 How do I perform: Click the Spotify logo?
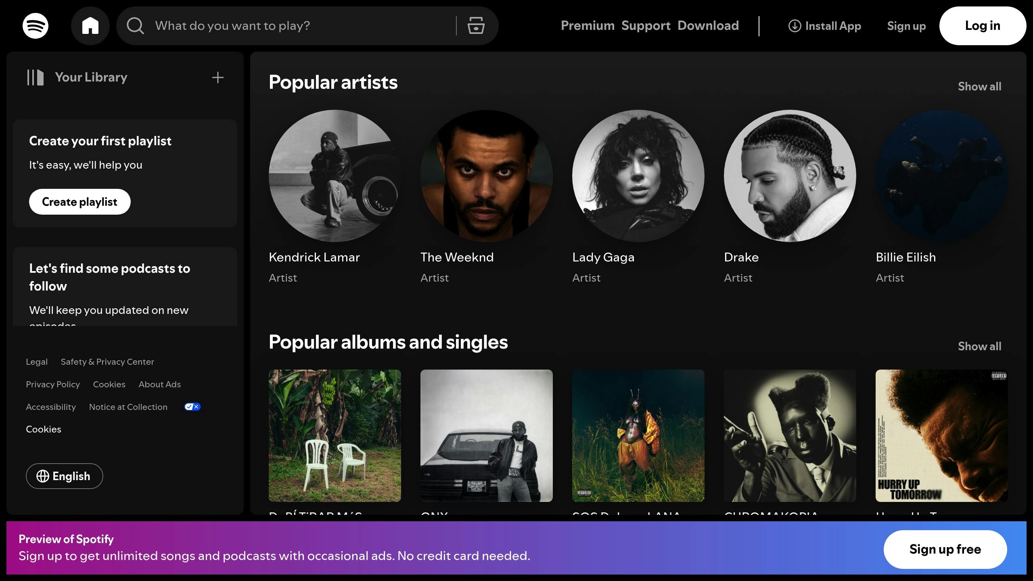pos(36,26)
